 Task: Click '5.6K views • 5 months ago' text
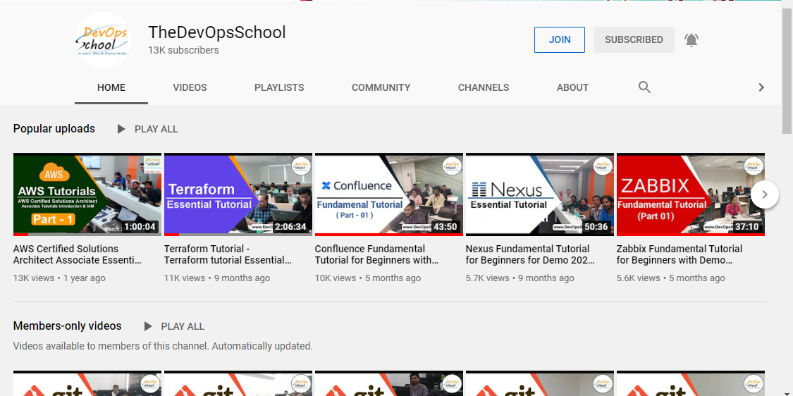tap(670, 278)
